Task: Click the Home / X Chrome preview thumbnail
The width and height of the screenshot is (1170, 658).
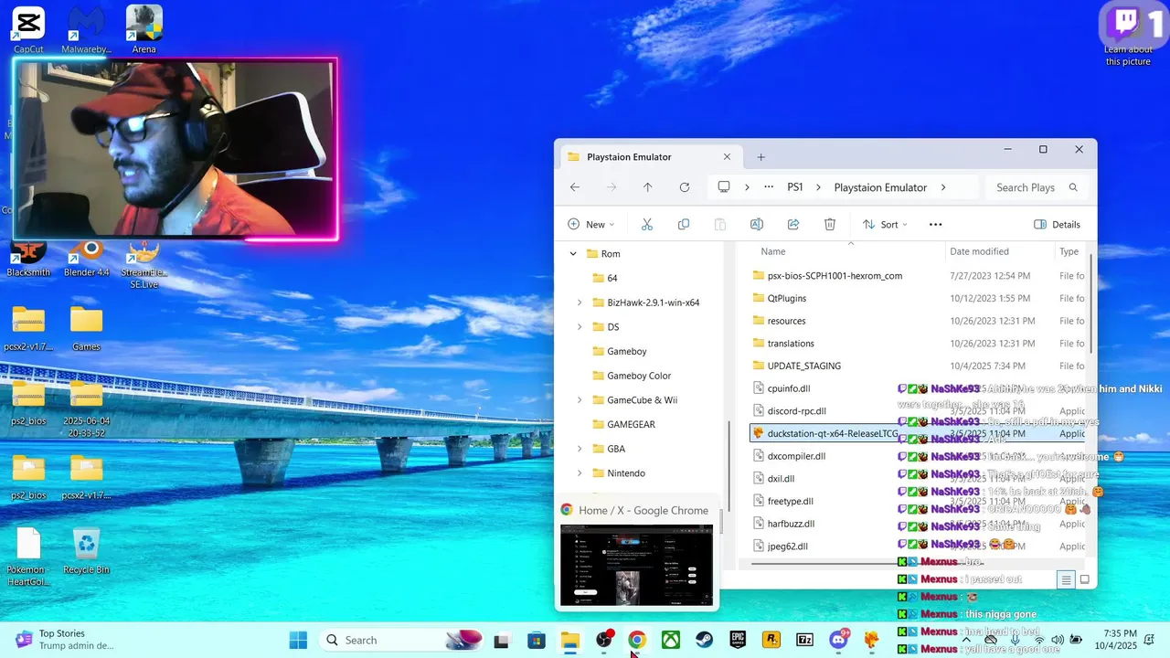Action: point(637,565)
